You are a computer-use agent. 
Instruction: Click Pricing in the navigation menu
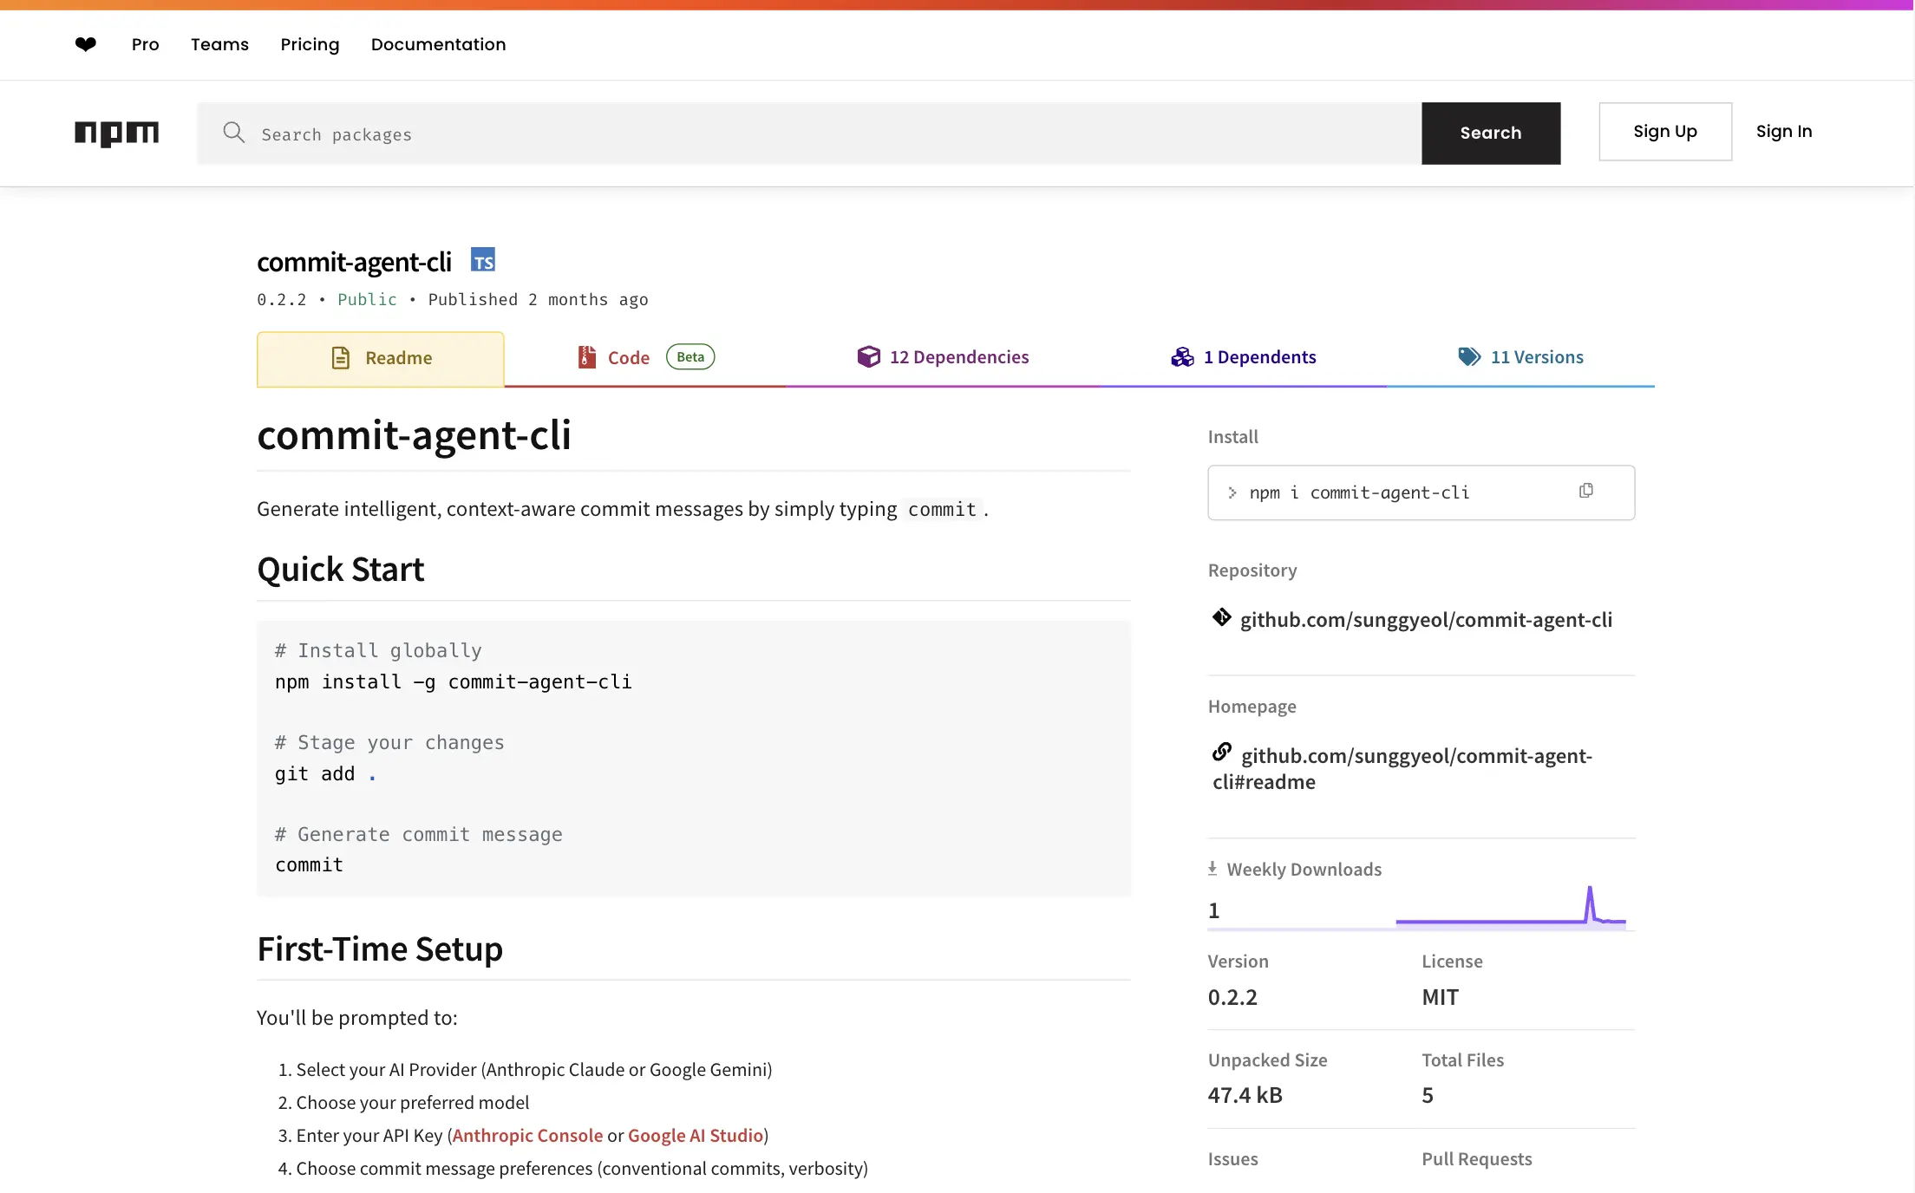click(310, 44)
